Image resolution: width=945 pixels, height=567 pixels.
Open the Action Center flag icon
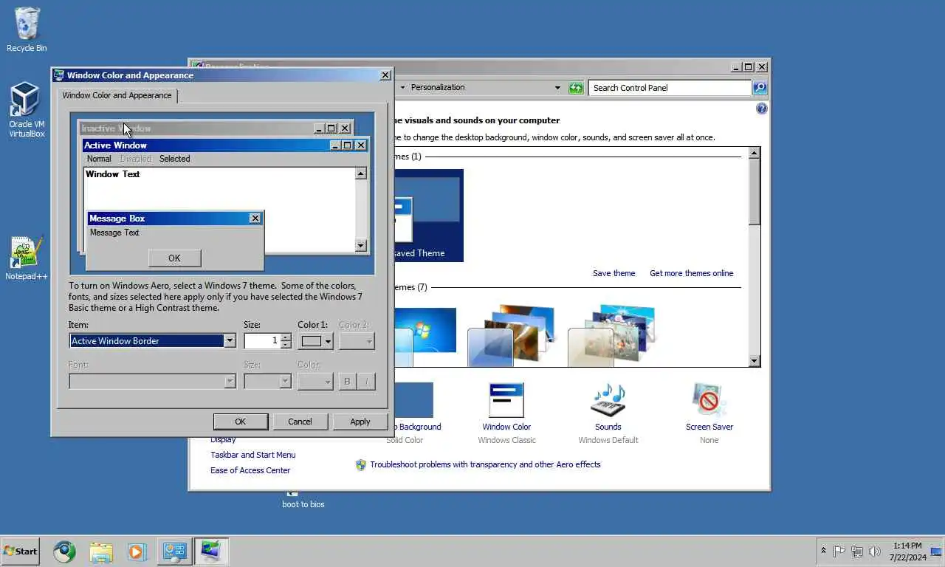click(x=839, y=551)
